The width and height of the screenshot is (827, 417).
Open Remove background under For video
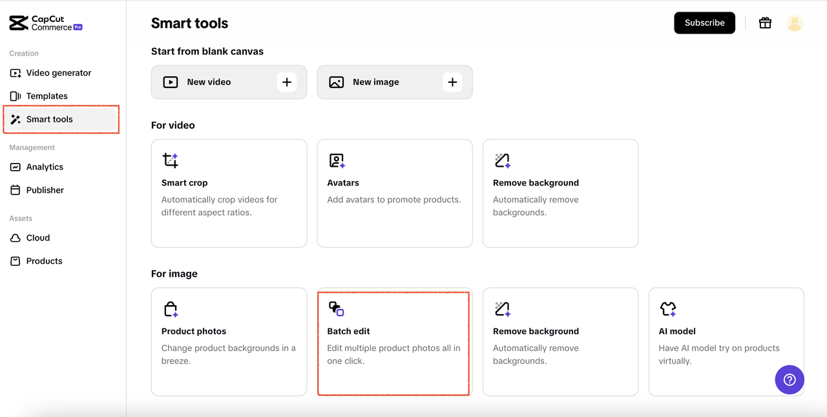(560, 193)
